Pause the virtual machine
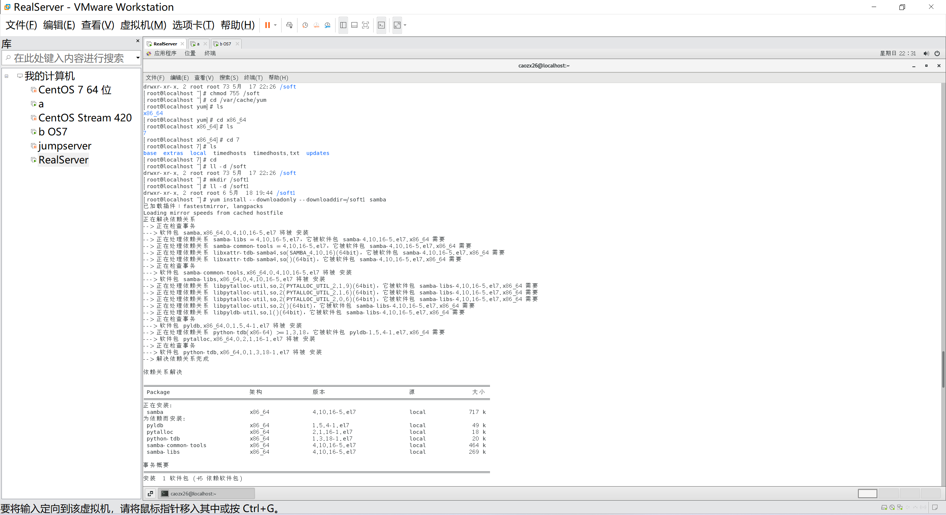This screenshot has width=946, height=515. pyautogui.click(x=267, y=25)
